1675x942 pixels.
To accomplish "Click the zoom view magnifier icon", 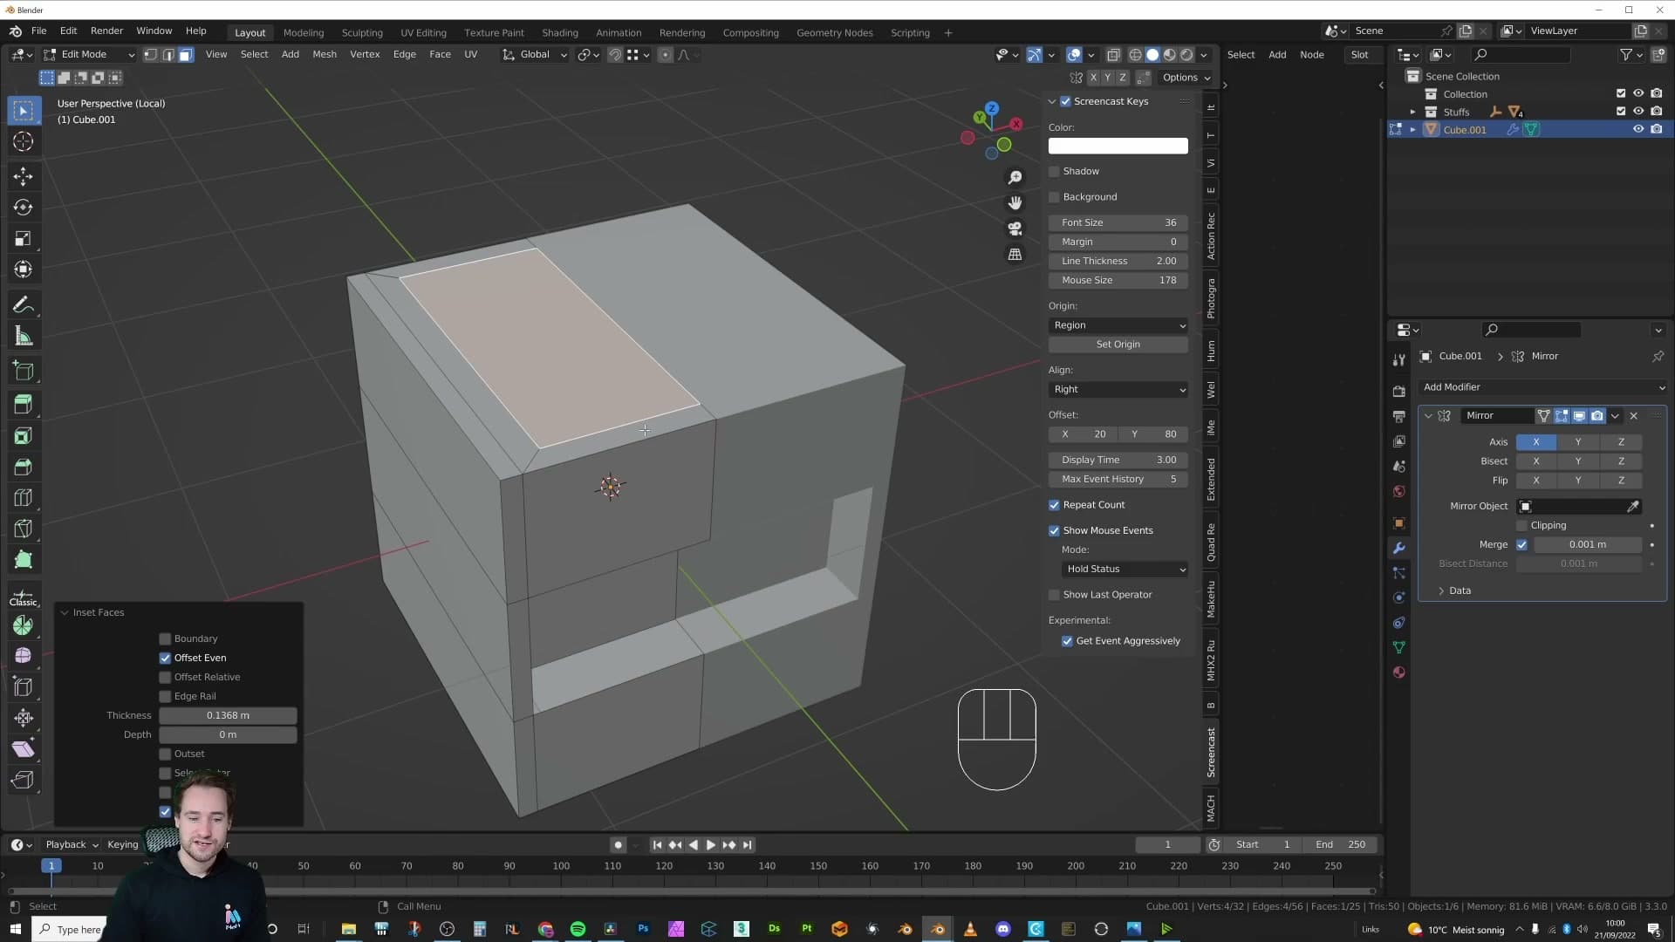I will [x=1015, y=177].
